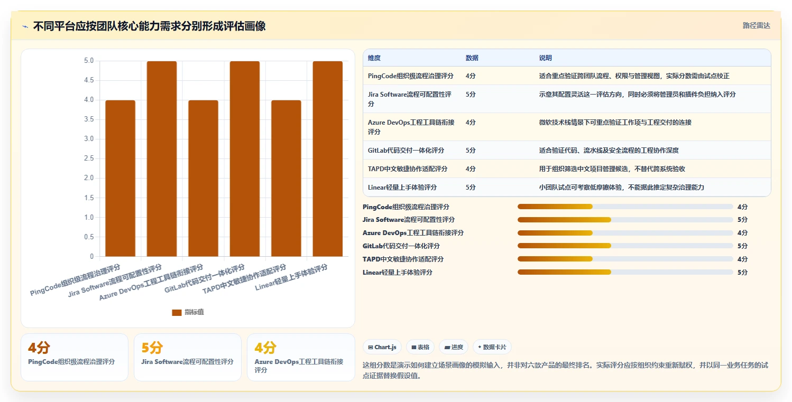The image size is (792, 402).
Task: Click the 表格 chip
Action: (420, 347)
